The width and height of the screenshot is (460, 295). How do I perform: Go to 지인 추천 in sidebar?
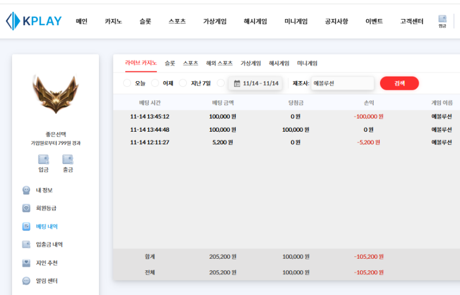[x=47, y=263]
